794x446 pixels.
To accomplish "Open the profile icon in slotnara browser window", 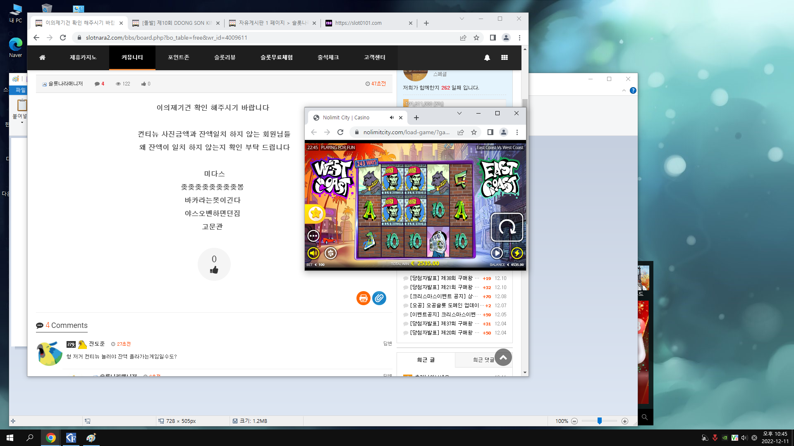I will point(506,38).
